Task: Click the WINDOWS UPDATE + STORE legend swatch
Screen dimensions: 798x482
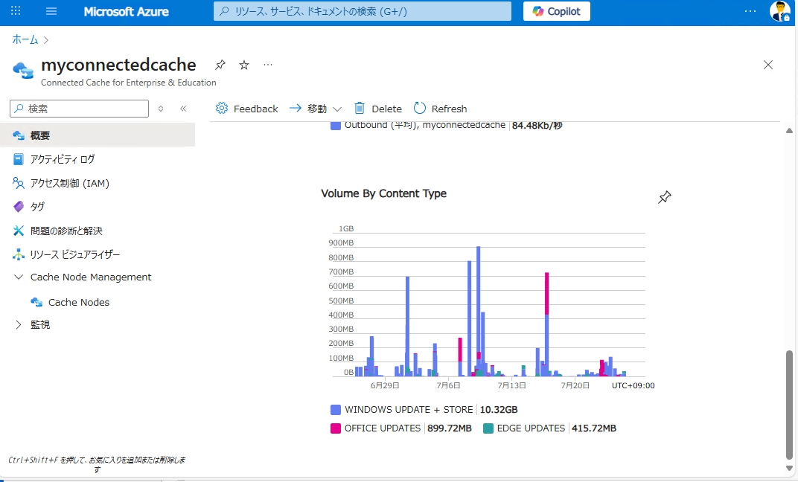Action: [x=336, y=410]
